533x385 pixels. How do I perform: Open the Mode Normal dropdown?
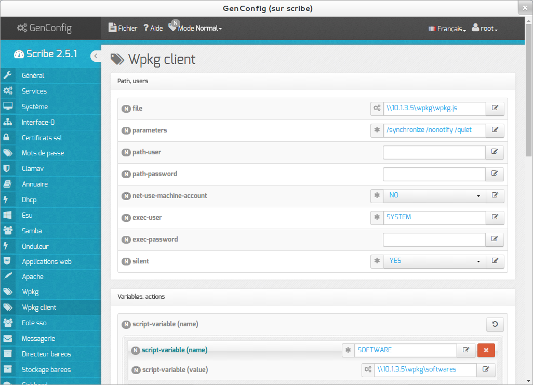(196, 28)
